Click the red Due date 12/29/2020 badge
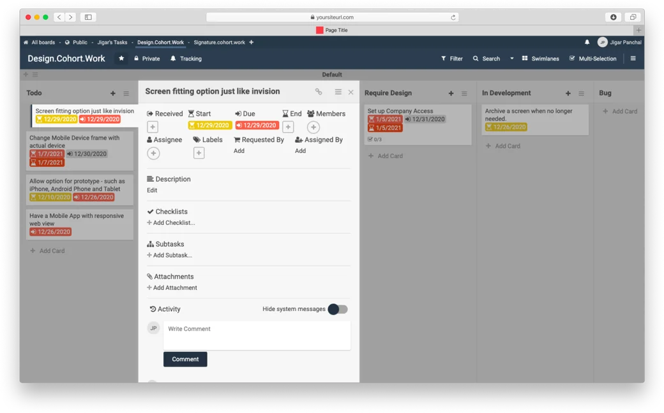 pos(257,126)
